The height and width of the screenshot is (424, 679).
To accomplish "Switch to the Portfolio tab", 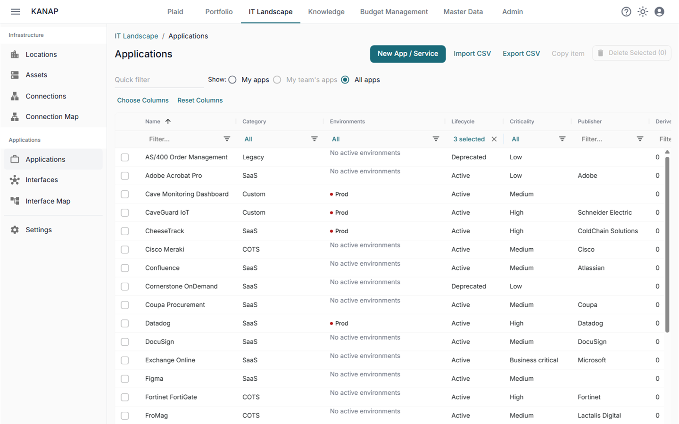I will (x=219, y=12).
